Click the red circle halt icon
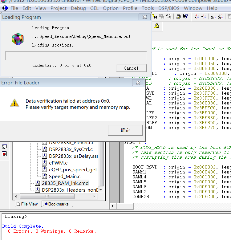Viewport: 231px width, 240px height. click(x=4, y=154)
